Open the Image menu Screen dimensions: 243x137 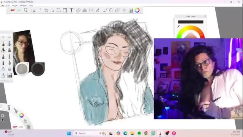(x=15, y=5)
